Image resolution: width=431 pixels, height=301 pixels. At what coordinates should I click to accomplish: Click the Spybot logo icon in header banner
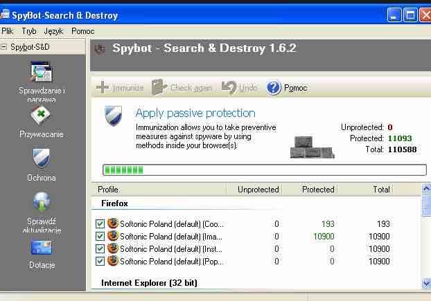pos(100,49)
